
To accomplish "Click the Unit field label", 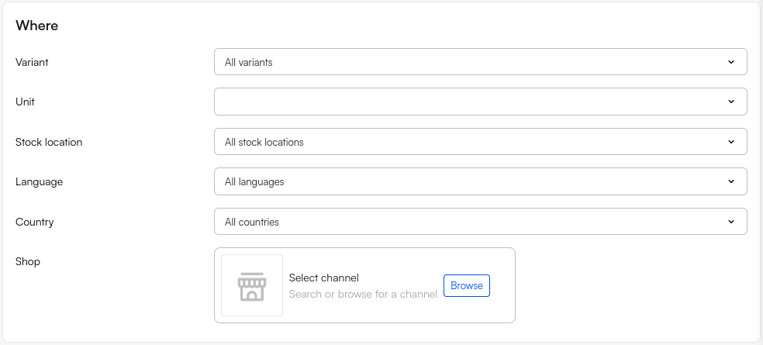I will pos(25,102).
